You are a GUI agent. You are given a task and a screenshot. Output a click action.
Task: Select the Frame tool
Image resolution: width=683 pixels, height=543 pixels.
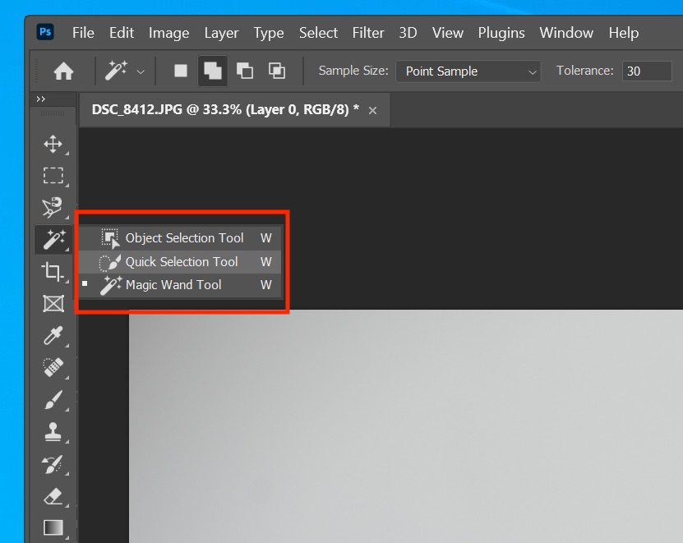[x=53, y=303]
